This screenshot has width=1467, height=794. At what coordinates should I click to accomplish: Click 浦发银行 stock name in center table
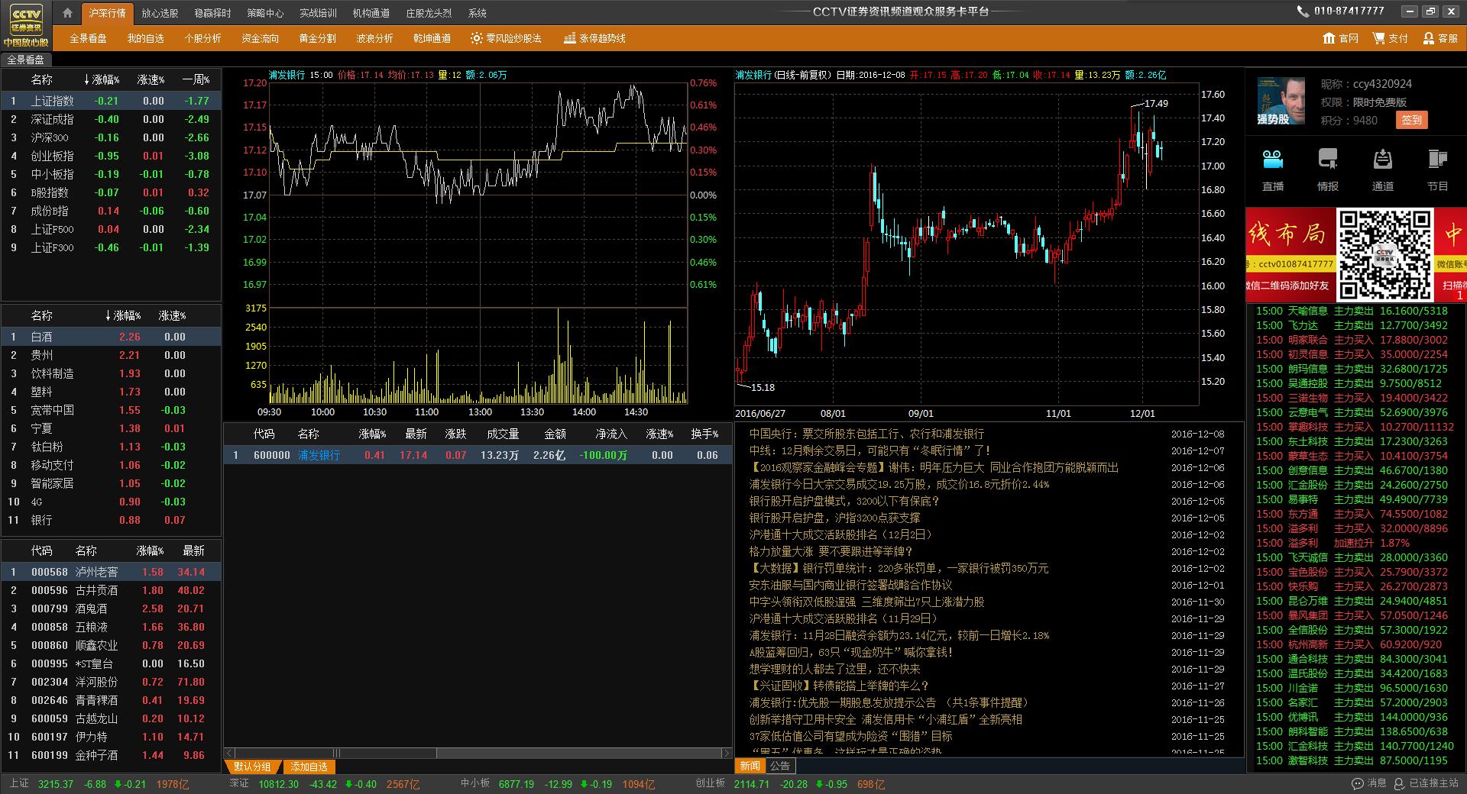tap(319, 455)
